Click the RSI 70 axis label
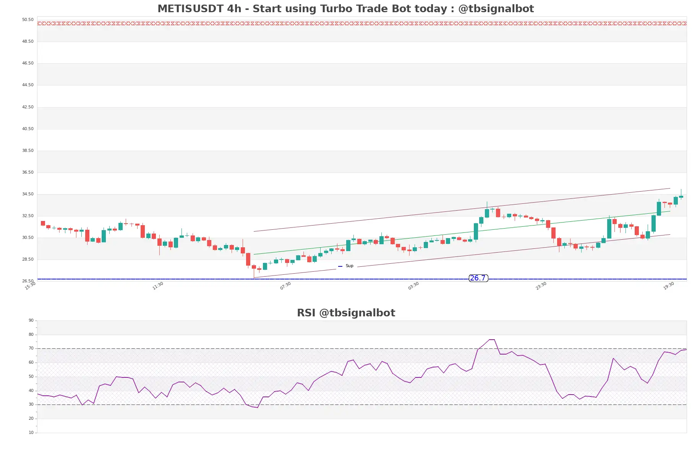Screen dimensions: 692x461 [x=31, y=348]
